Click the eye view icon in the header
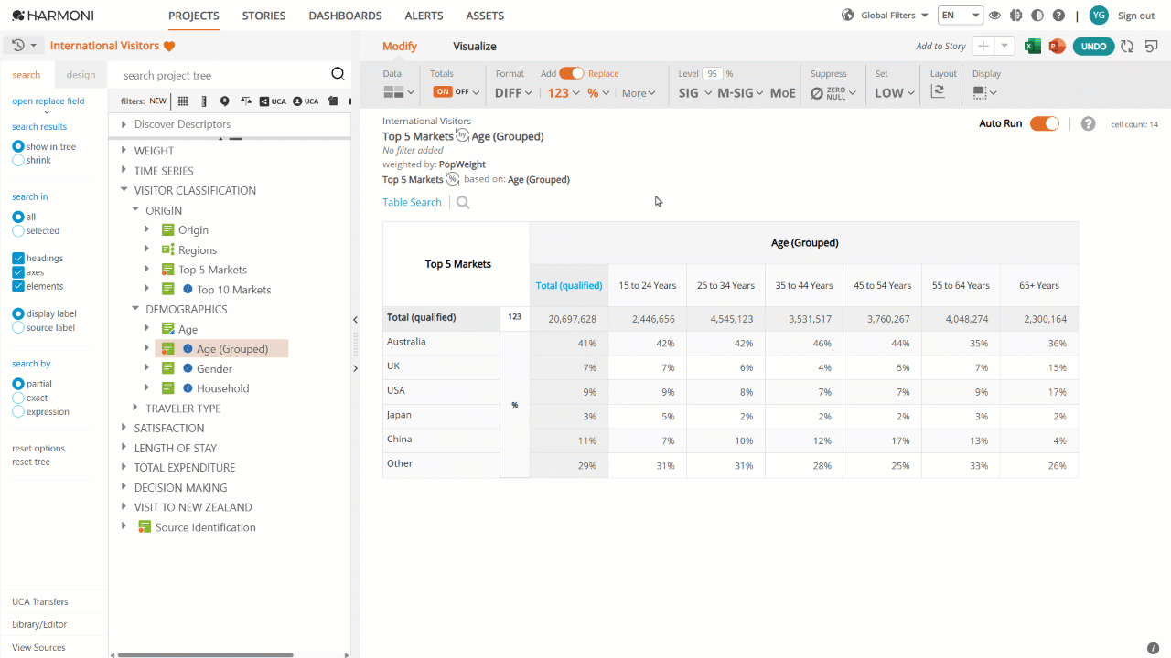This screenshot has width=1171, height=658. (994, 16)
